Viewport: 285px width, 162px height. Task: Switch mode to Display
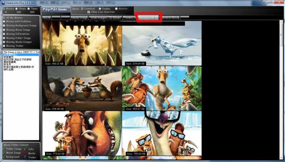point(100,8)
